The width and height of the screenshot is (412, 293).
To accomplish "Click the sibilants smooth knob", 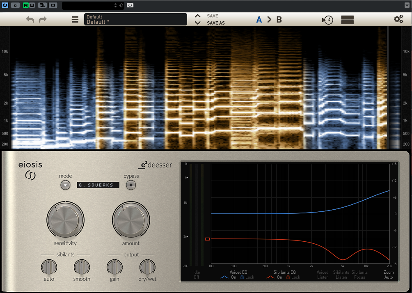I will coord(82,267).
